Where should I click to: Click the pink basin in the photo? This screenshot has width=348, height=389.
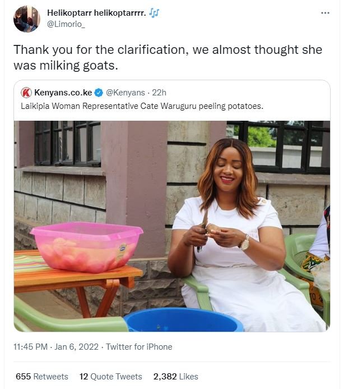pos(86,246)
